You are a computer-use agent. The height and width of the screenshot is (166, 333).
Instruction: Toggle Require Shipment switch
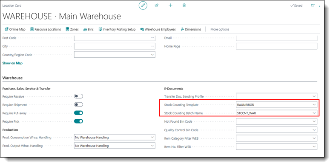click(78, 104)
